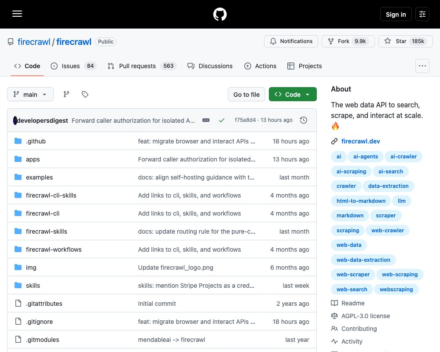Screen dimensions: 440x352
Task: Open the firecrawl-cli folder
Action: point(43,213)
